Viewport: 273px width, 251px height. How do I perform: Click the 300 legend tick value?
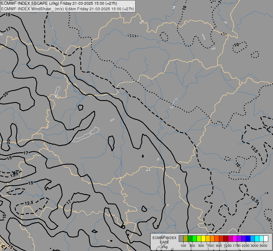click(x=192, y=246)
